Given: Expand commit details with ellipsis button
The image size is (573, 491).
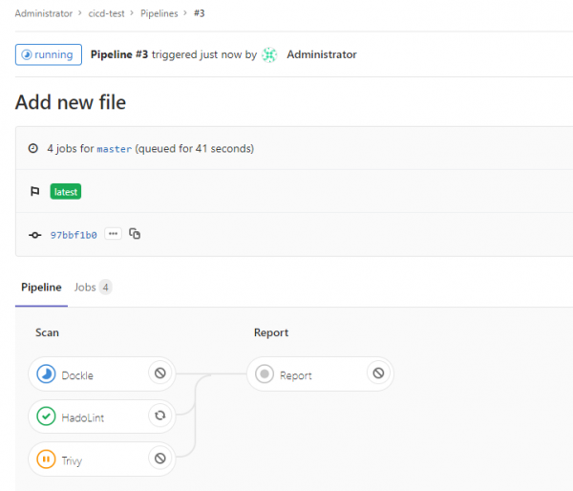Looking at the screenshot, I should 114,234.
